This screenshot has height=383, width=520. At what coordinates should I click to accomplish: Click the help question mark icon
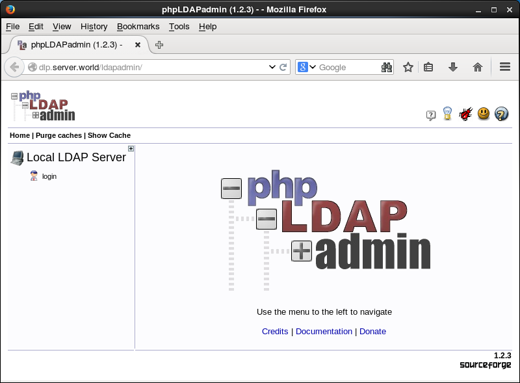[x=430, y=115]
